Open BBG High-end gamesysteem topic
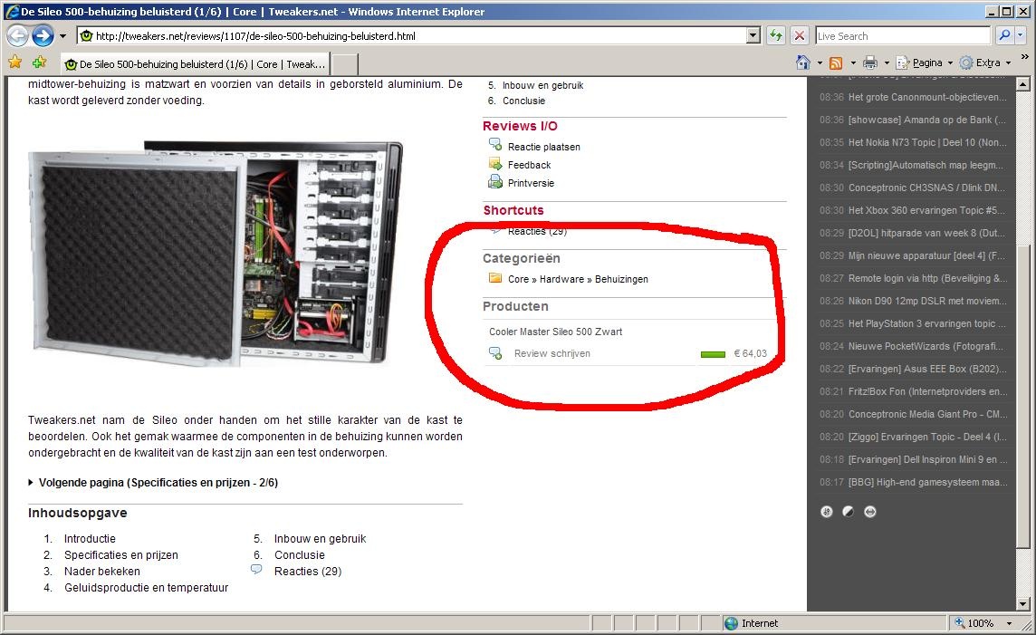This screenshot has width=1036, height=635. pos(927,482)
